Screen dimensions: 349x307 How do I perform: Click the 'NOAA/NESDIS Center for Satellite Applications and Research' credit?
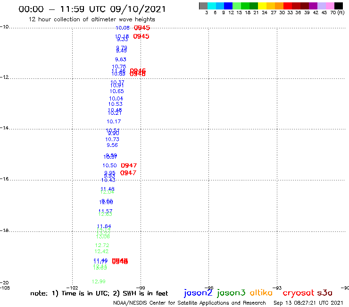[x=190, y=303]
